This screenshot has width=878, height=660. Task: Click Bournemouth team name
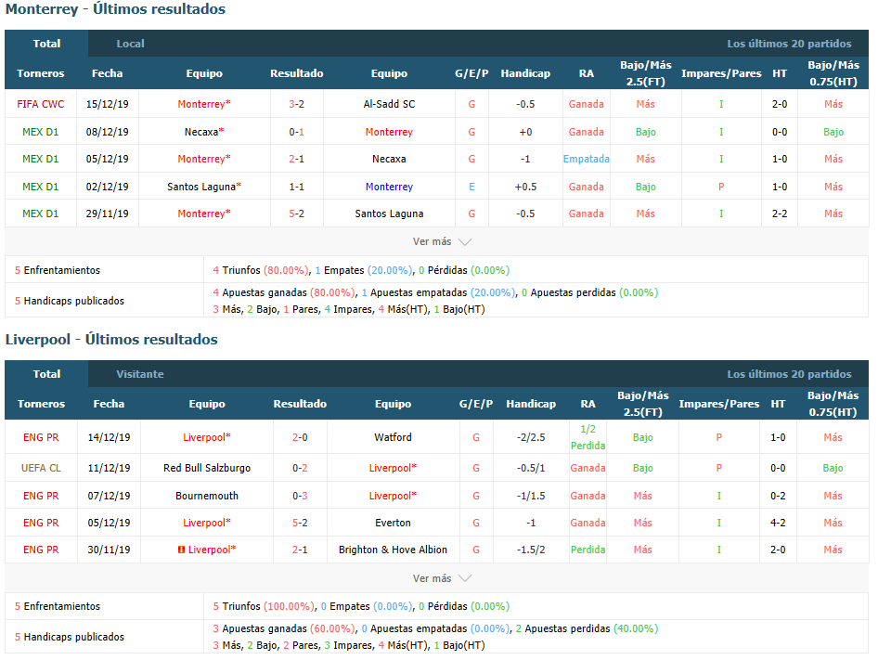(x=207, y=497)
